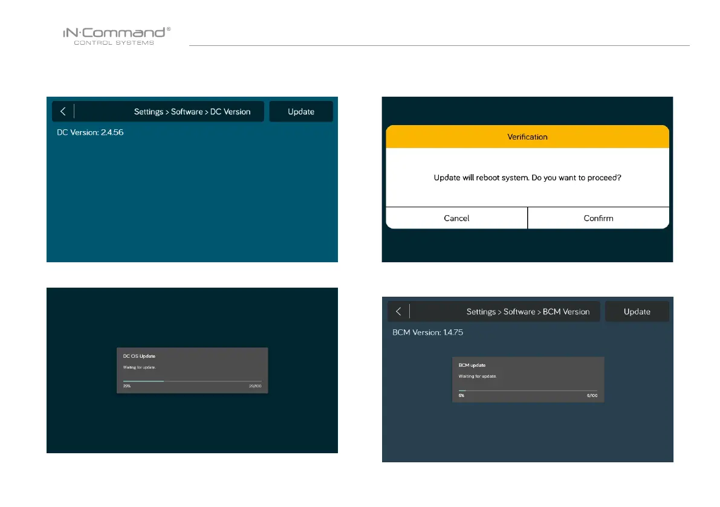This screenshot has width=720, height=507.
Task: Click the 5/100 progress count
Action: (x=592, y=395)
